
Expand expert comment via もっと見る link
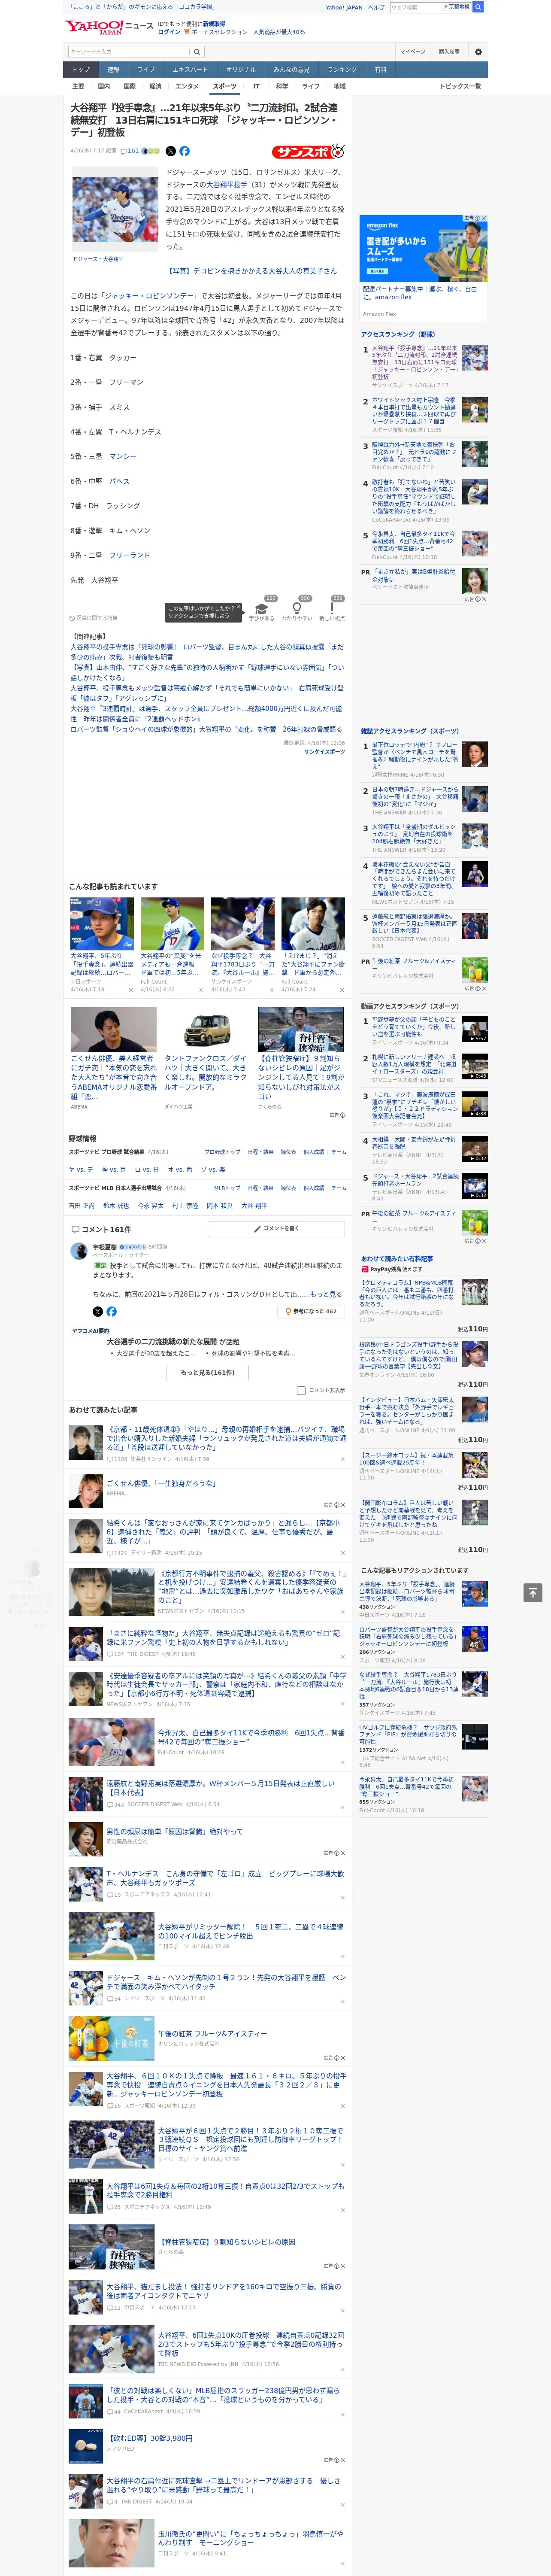point(326,1294)
